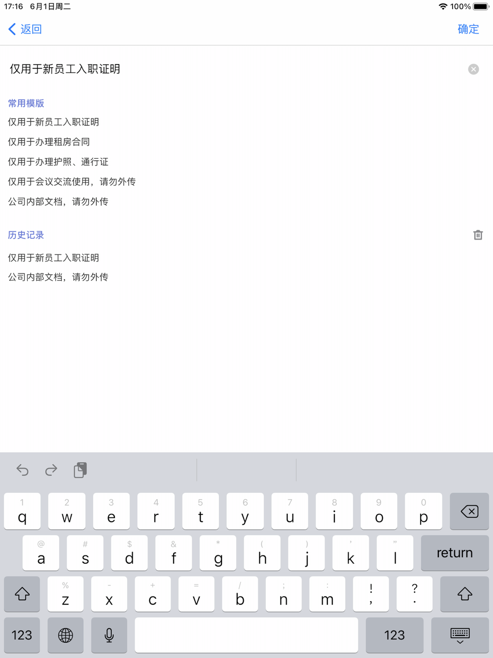The width and height of the screenshot is (493, 658).
Task: Choose history entry 仅用于新员工入职证明
Action: [53, 257]
